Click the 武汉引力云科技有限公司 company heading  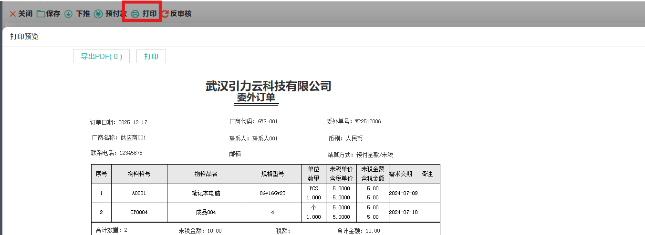point(268,86)
